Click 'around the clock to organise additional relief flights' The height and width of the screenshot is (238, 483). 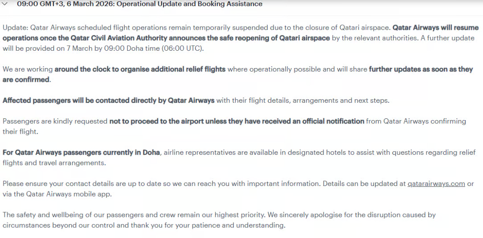tap(140, 69)
